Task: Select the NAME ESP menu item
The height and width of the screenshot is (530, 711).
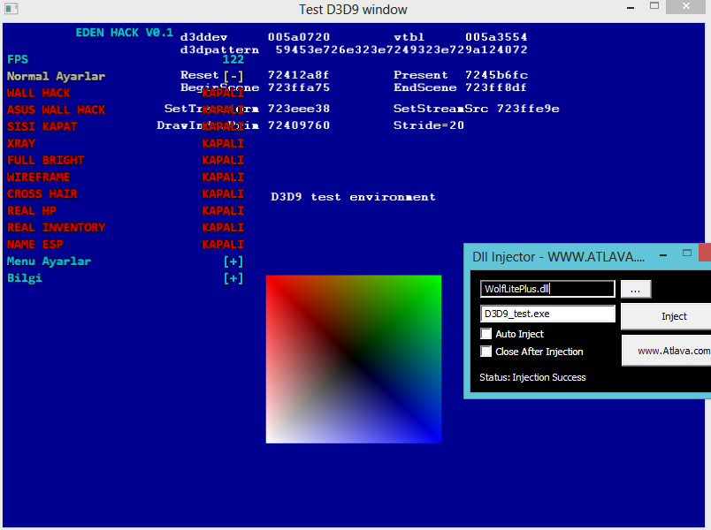Action: pos(35,244)
